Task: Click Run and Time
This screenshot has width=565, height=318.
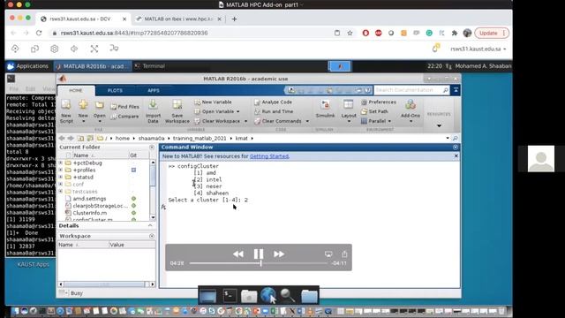Action: [274, 111]
